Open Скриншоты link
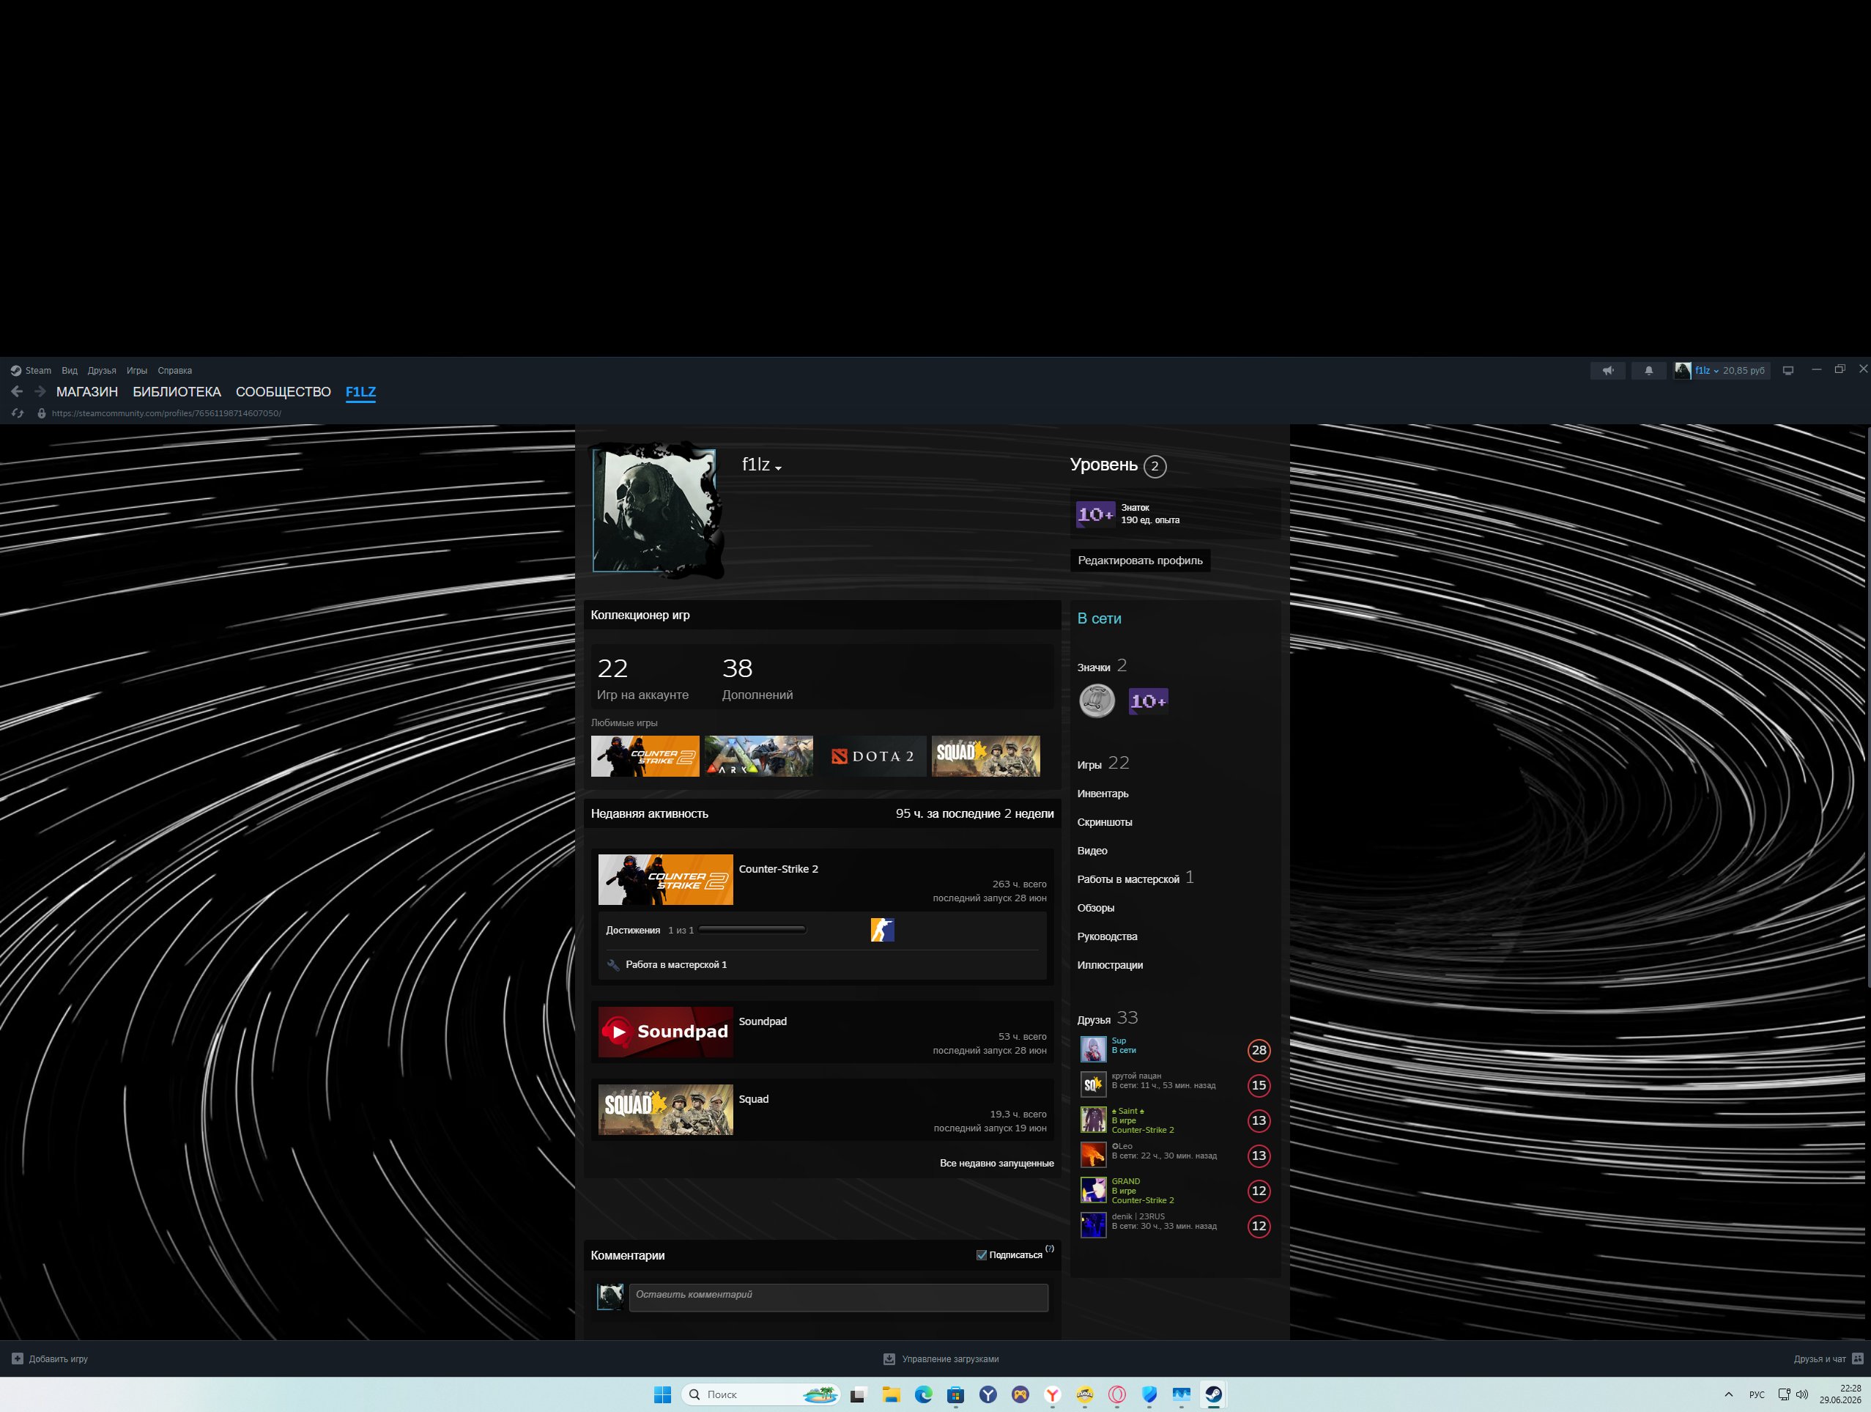The image size is (1871, 1412). pyautogui.click(x=1105, y=822)
